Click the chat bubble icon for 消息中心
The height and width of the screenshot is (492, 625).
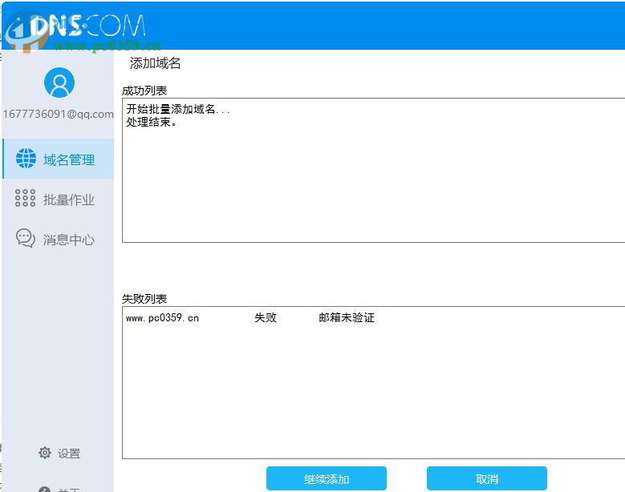tap(26, 238)
